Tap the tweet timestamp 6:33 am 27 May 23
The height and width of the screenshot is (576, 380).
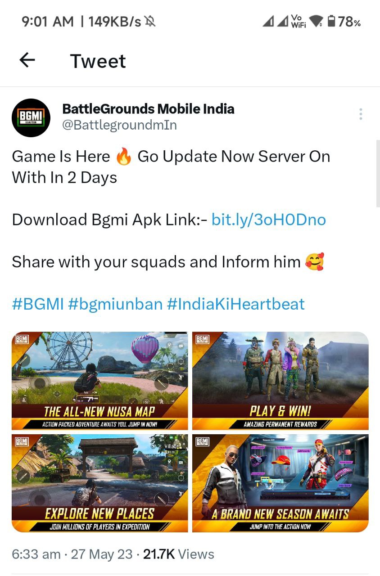(x=72, y=554)
